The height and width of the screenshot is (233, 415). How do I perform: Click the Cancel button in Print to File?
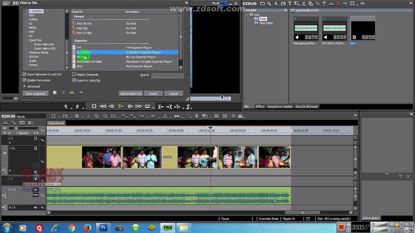coord(173,94)
